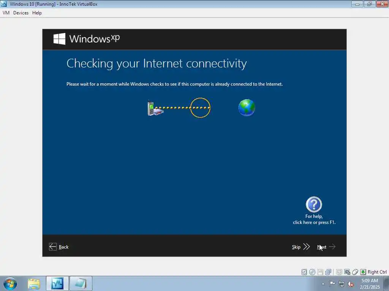The image size is (389, 291).
Task: Click the display scaling status icon
Action: (x=347, y=272)
